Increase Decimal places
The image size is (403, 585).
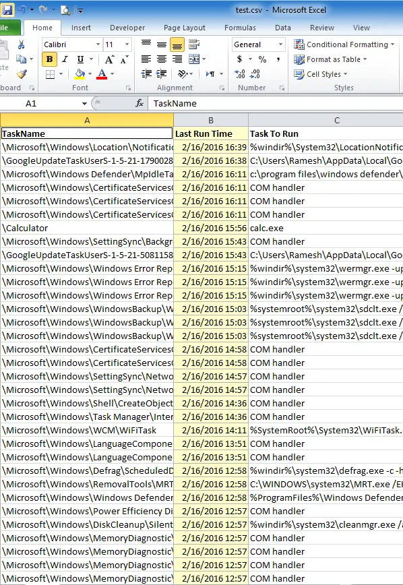239,74
